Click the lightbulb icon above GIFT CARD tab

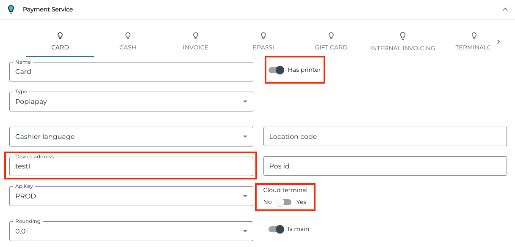(331, 36)
